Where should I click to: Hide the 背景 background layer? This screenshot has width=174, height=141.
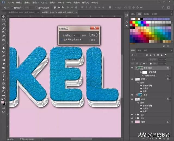coord(132,122)
